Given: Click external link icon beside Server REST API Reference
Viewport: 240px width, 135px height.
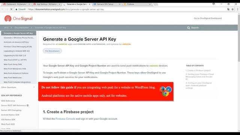Looking at the screenshot, I should click(28, 105).
